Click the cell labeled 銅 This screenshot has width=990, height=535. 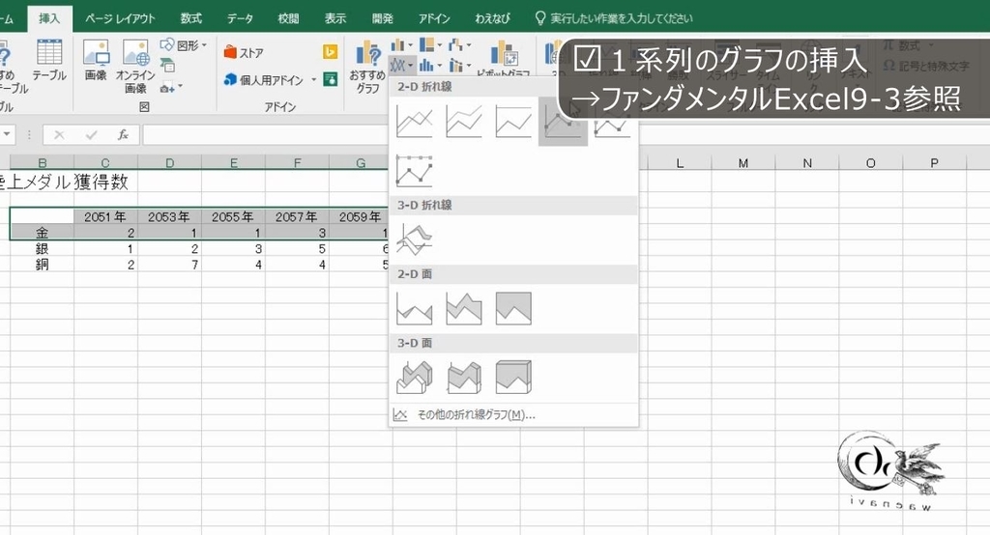[42, 265]
